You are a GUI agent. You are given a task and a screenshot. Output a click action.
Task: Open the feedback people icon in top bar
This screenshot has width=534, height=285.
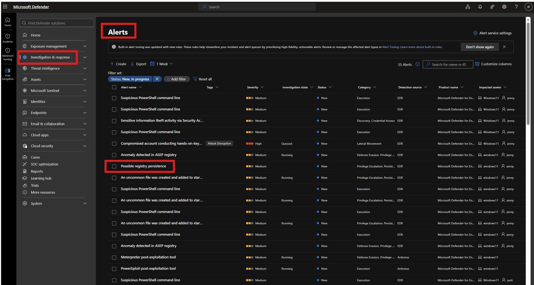pos(492,7)
